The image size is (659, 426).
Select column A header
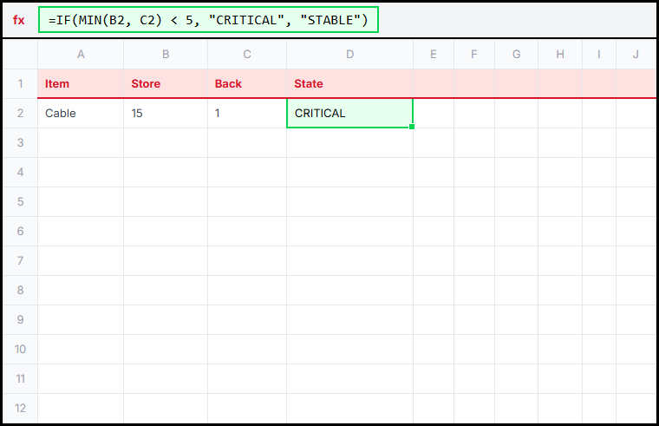click(x=81, y=55)
